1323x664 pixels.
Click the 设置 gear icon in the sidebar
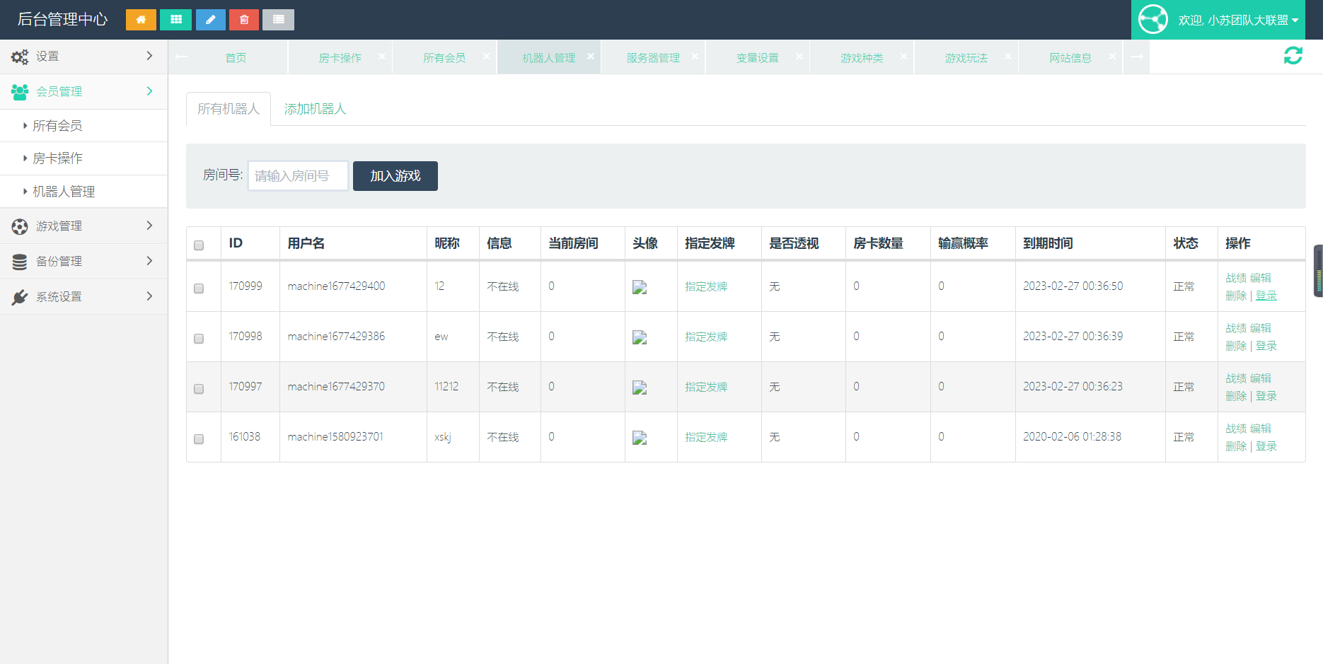pyautogui.click(x=19, y=56)
